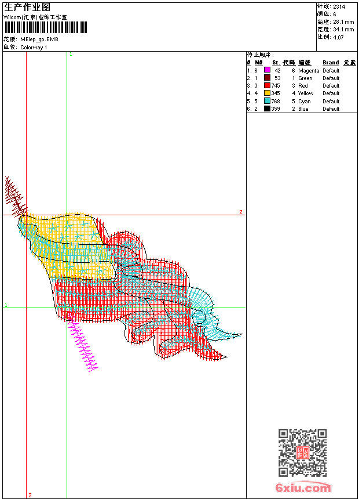Click the barcode in the header

[x=45, y=27]
